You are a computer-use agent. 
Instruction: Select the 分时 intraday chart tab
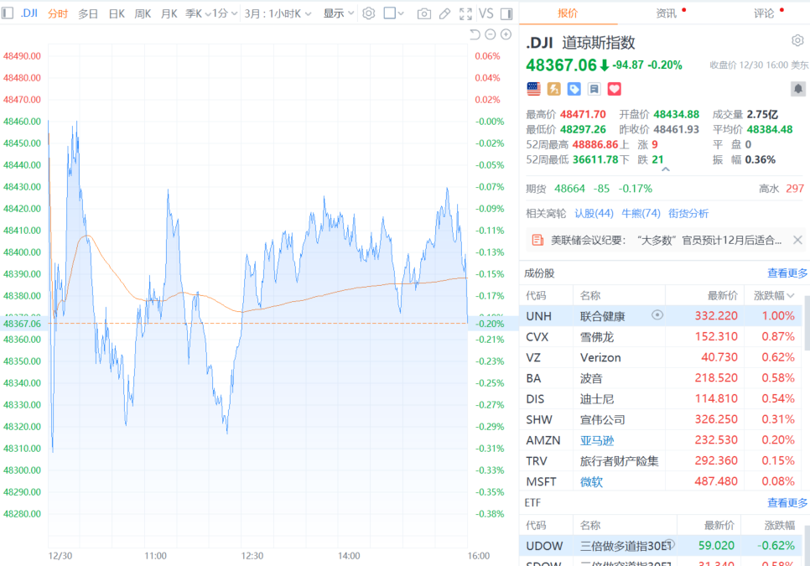pyautogui.click(x=58, y=13)
